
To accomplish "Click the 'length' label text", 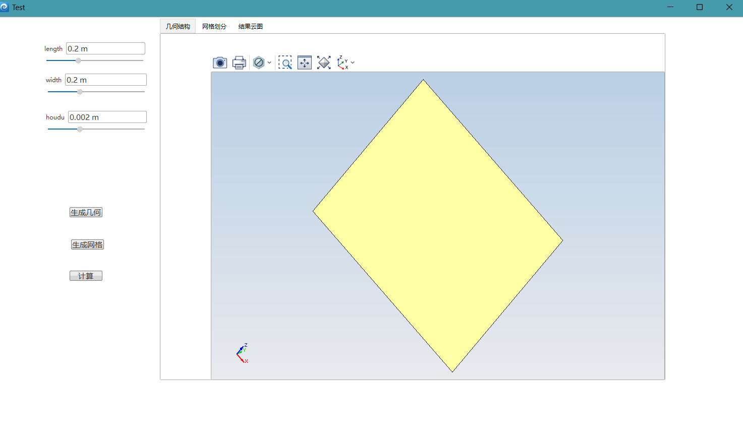I will click(x=53, y=49).
